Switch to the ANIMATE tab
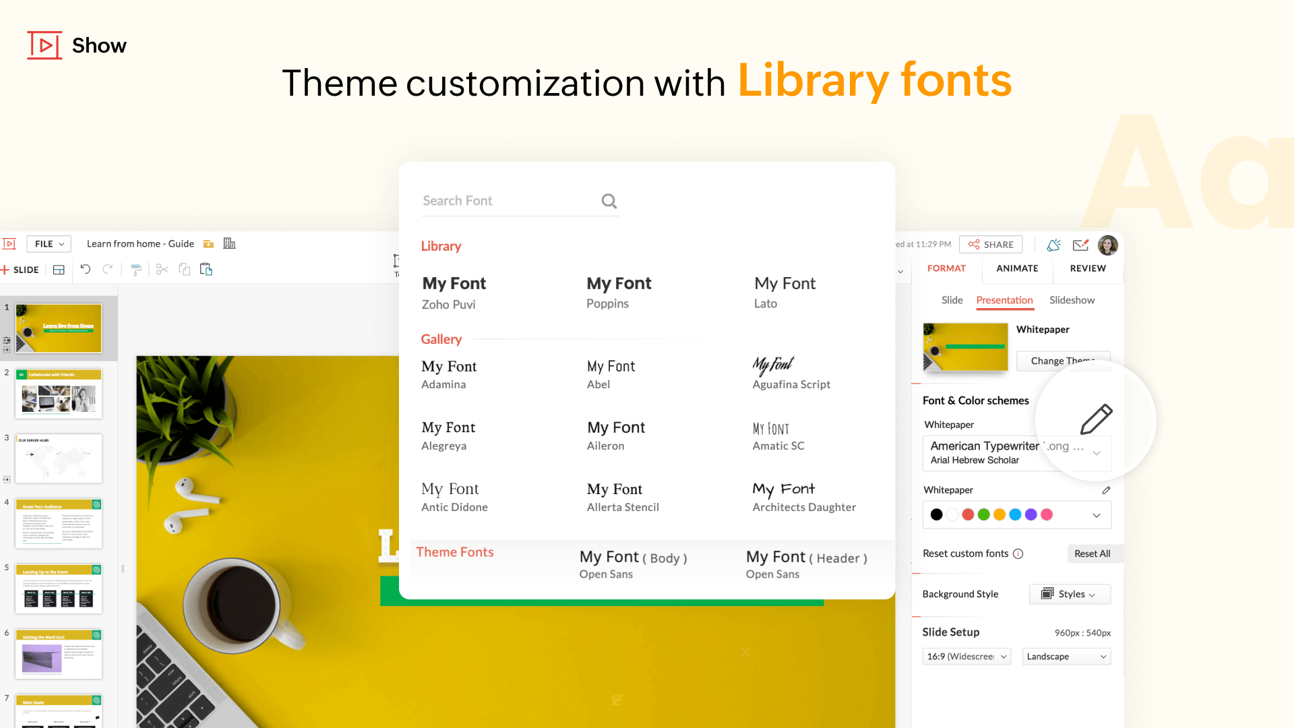This screenshot has height=728, width=1294. pyautogui.click(x=1017, y=268)
